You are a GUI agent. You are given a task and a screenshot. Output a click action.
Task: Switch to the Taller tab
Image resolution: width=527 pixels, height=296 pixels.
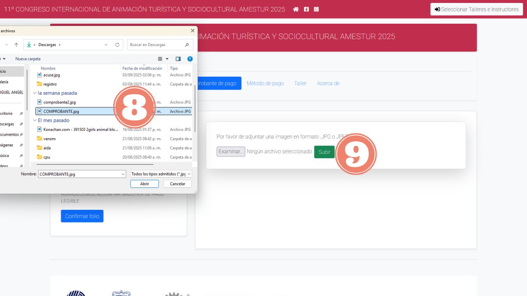coord(300,83)
